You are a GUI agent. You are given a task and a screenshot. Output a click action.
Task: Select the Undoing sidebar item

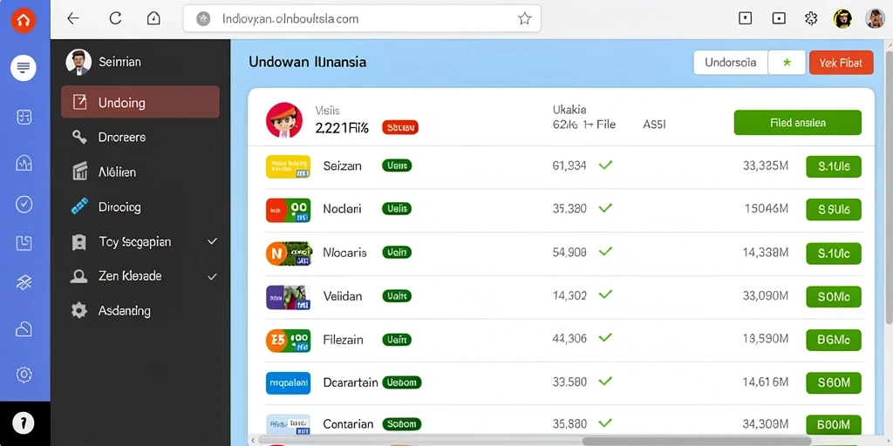coord(140,103)
